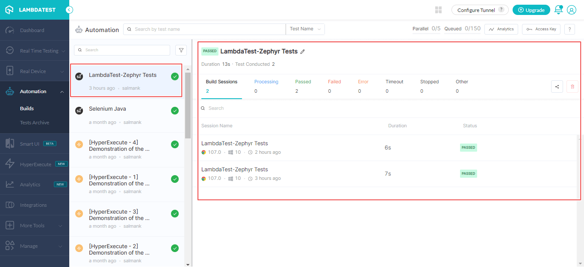
Task: Click the filter icon above the builds list
Action: [181, 50]
